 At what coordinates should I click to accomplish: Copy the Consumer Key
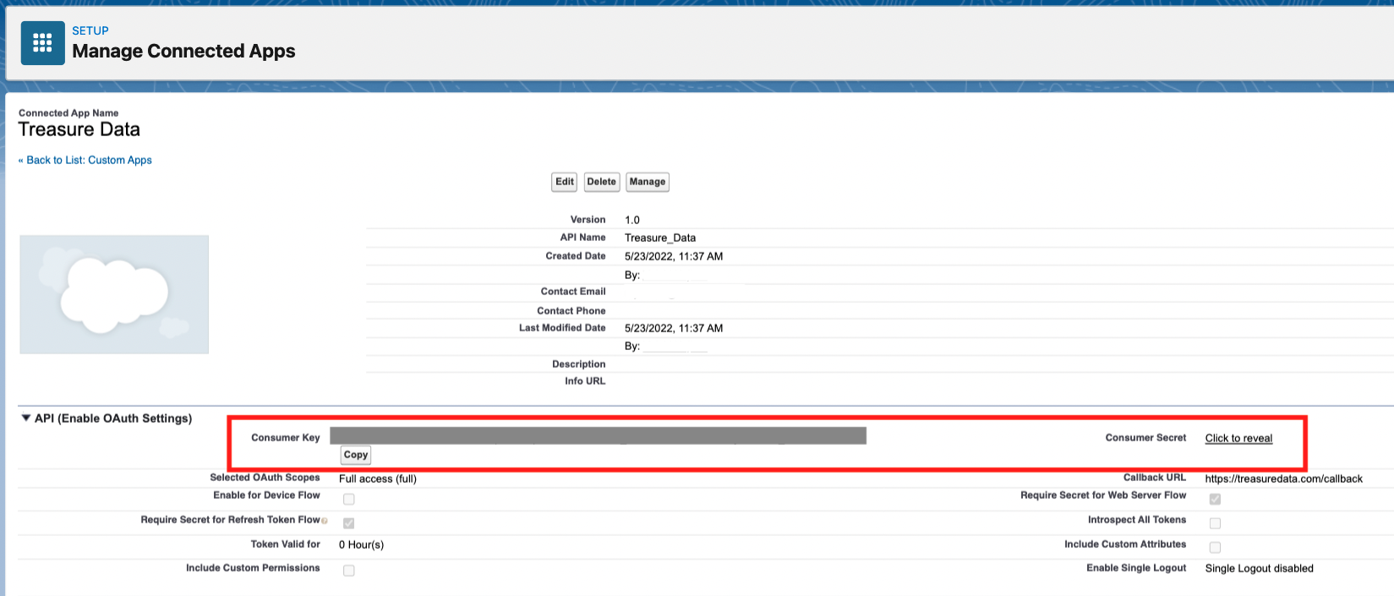pyautogui.click(x=356, y=455)
